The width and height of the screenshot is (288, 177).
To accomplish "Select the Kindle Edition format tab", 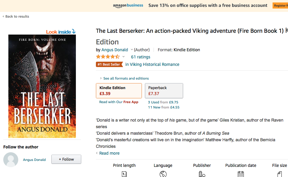I will click(x=119, y=91).
